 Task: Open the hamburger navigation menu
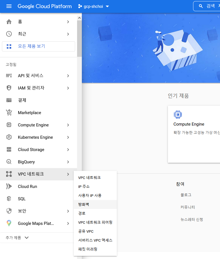[x=9, y=6]
